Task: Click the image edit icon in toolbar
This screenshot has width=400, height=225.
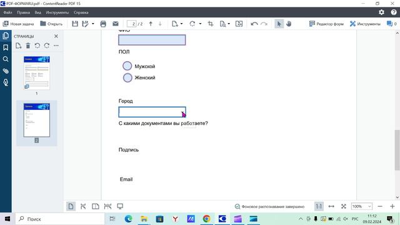Action: coord(239,24)
